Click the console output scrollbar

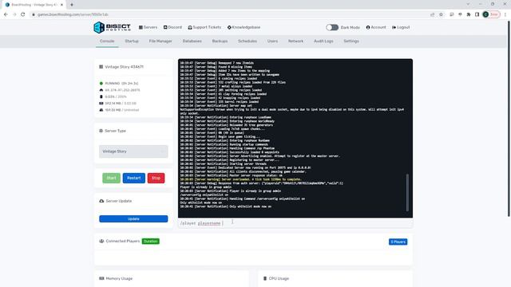click(407, 193)
